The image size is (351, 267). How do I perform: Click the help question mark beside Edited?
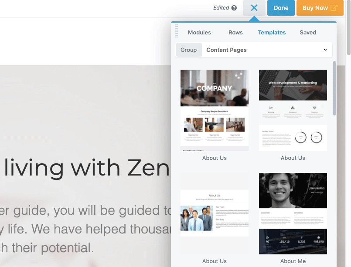tap(234, 8)
